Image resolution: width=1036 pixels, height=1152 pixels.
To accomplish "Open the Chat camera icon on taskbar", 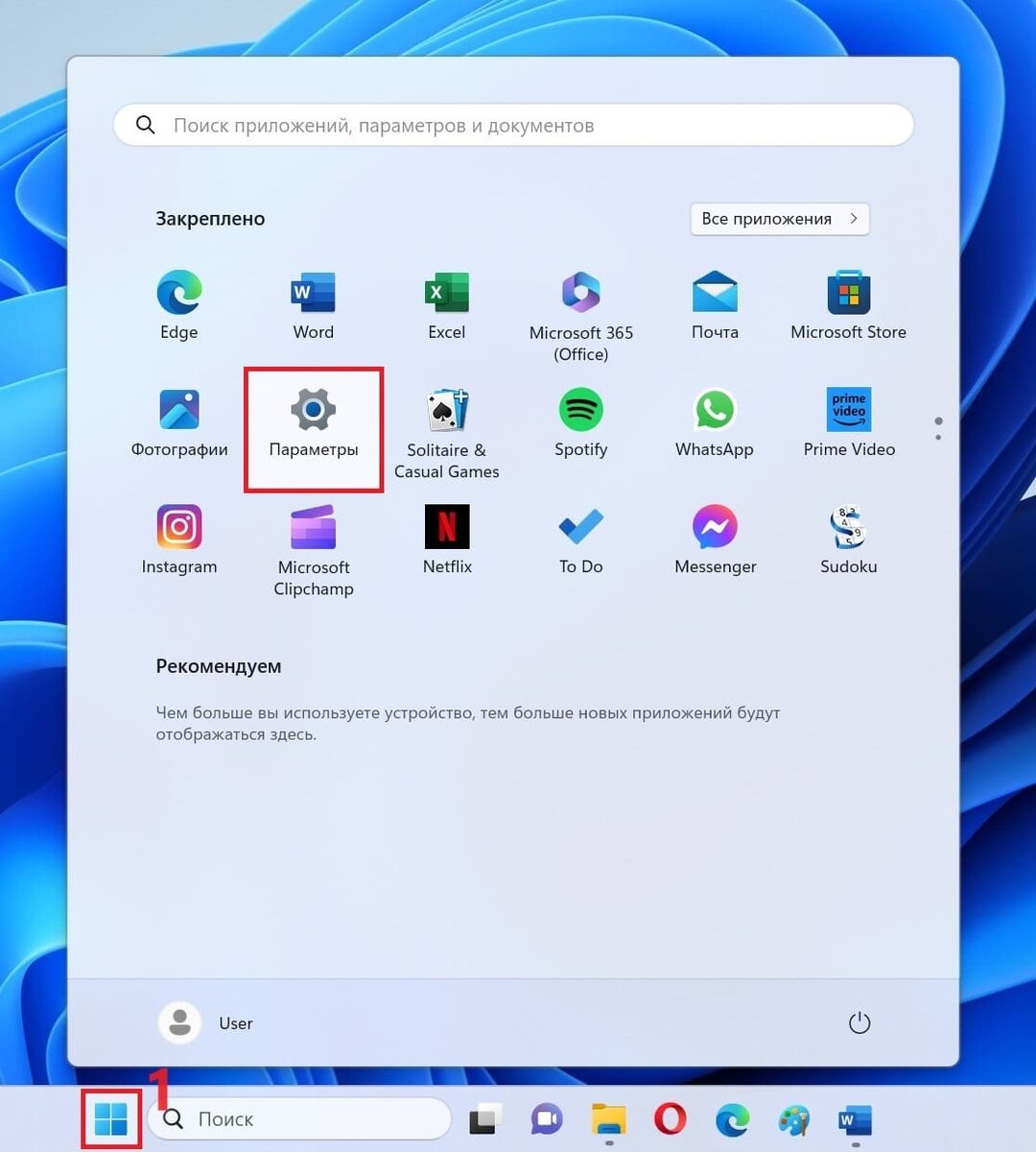I will 547,1119.
